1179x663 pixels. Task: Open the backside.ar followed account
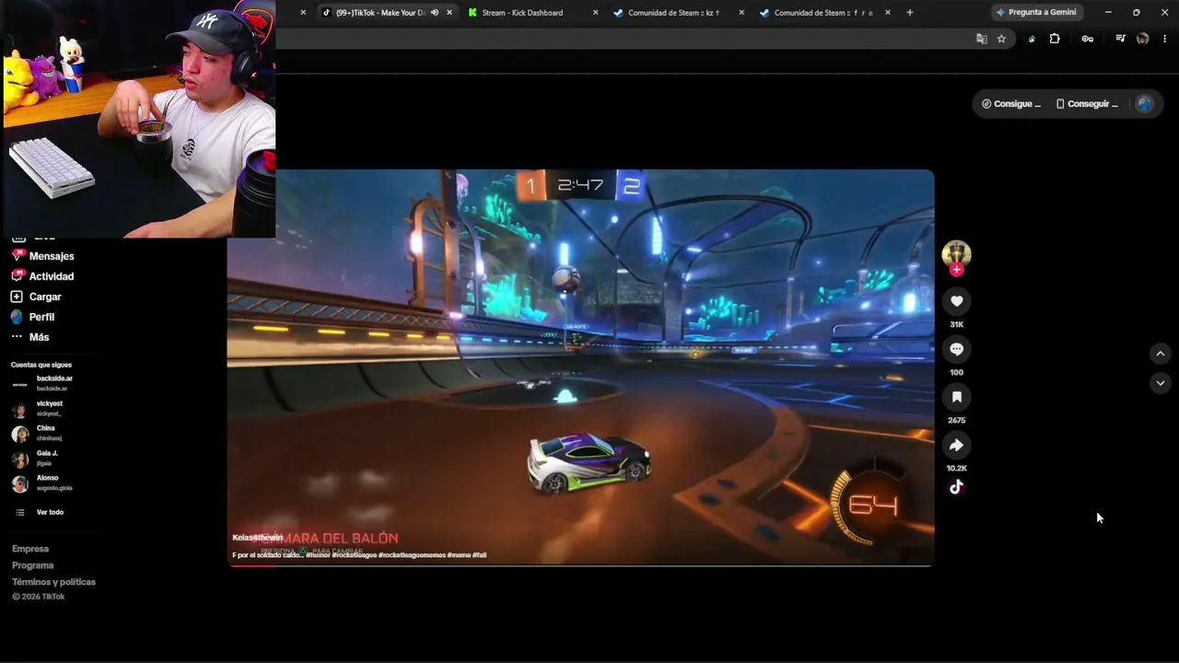pos(42,383)
